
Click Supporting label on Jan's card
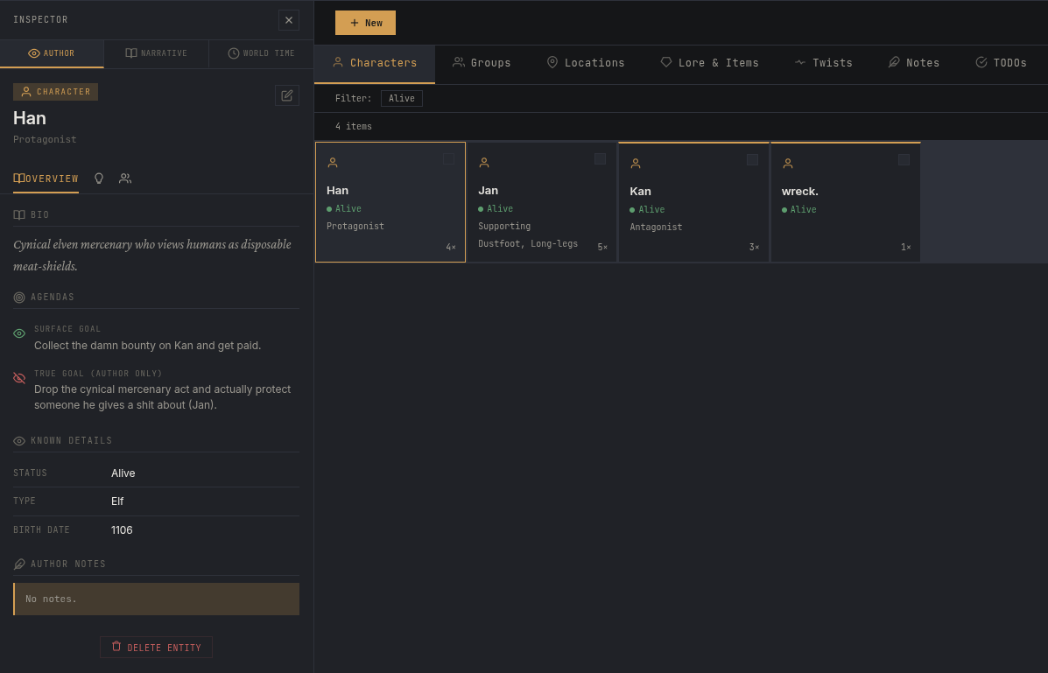click(x=504, y=227)
